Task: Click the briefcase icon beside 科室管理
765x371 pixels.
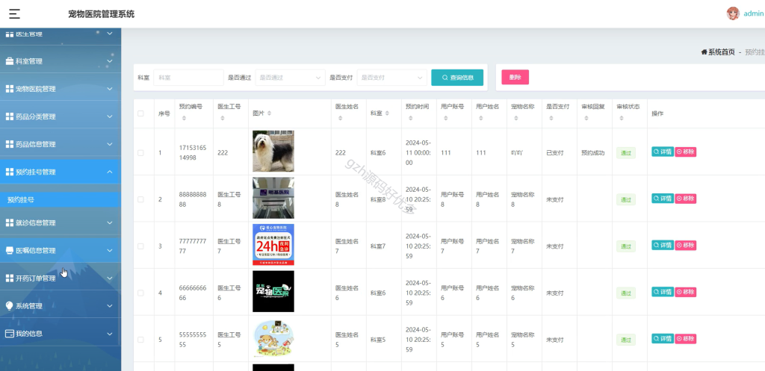Action: tap(9, 61)
